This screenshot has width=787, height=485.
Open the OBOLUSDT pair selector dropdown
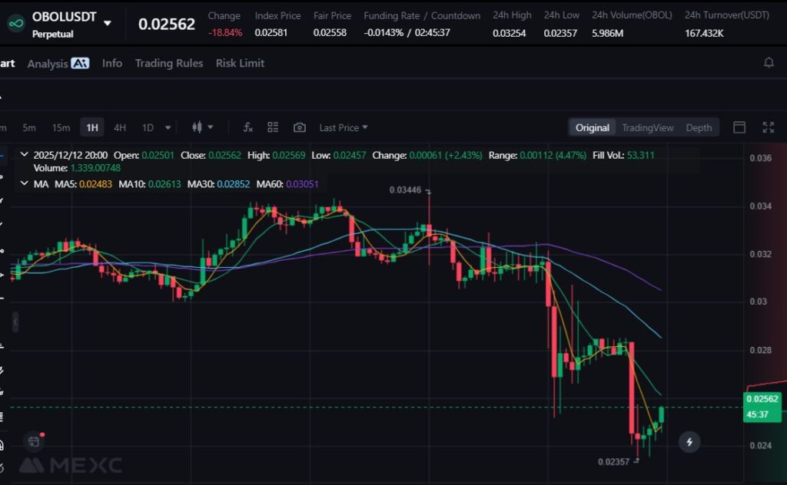pyautogui.click(x=107, y=23)
